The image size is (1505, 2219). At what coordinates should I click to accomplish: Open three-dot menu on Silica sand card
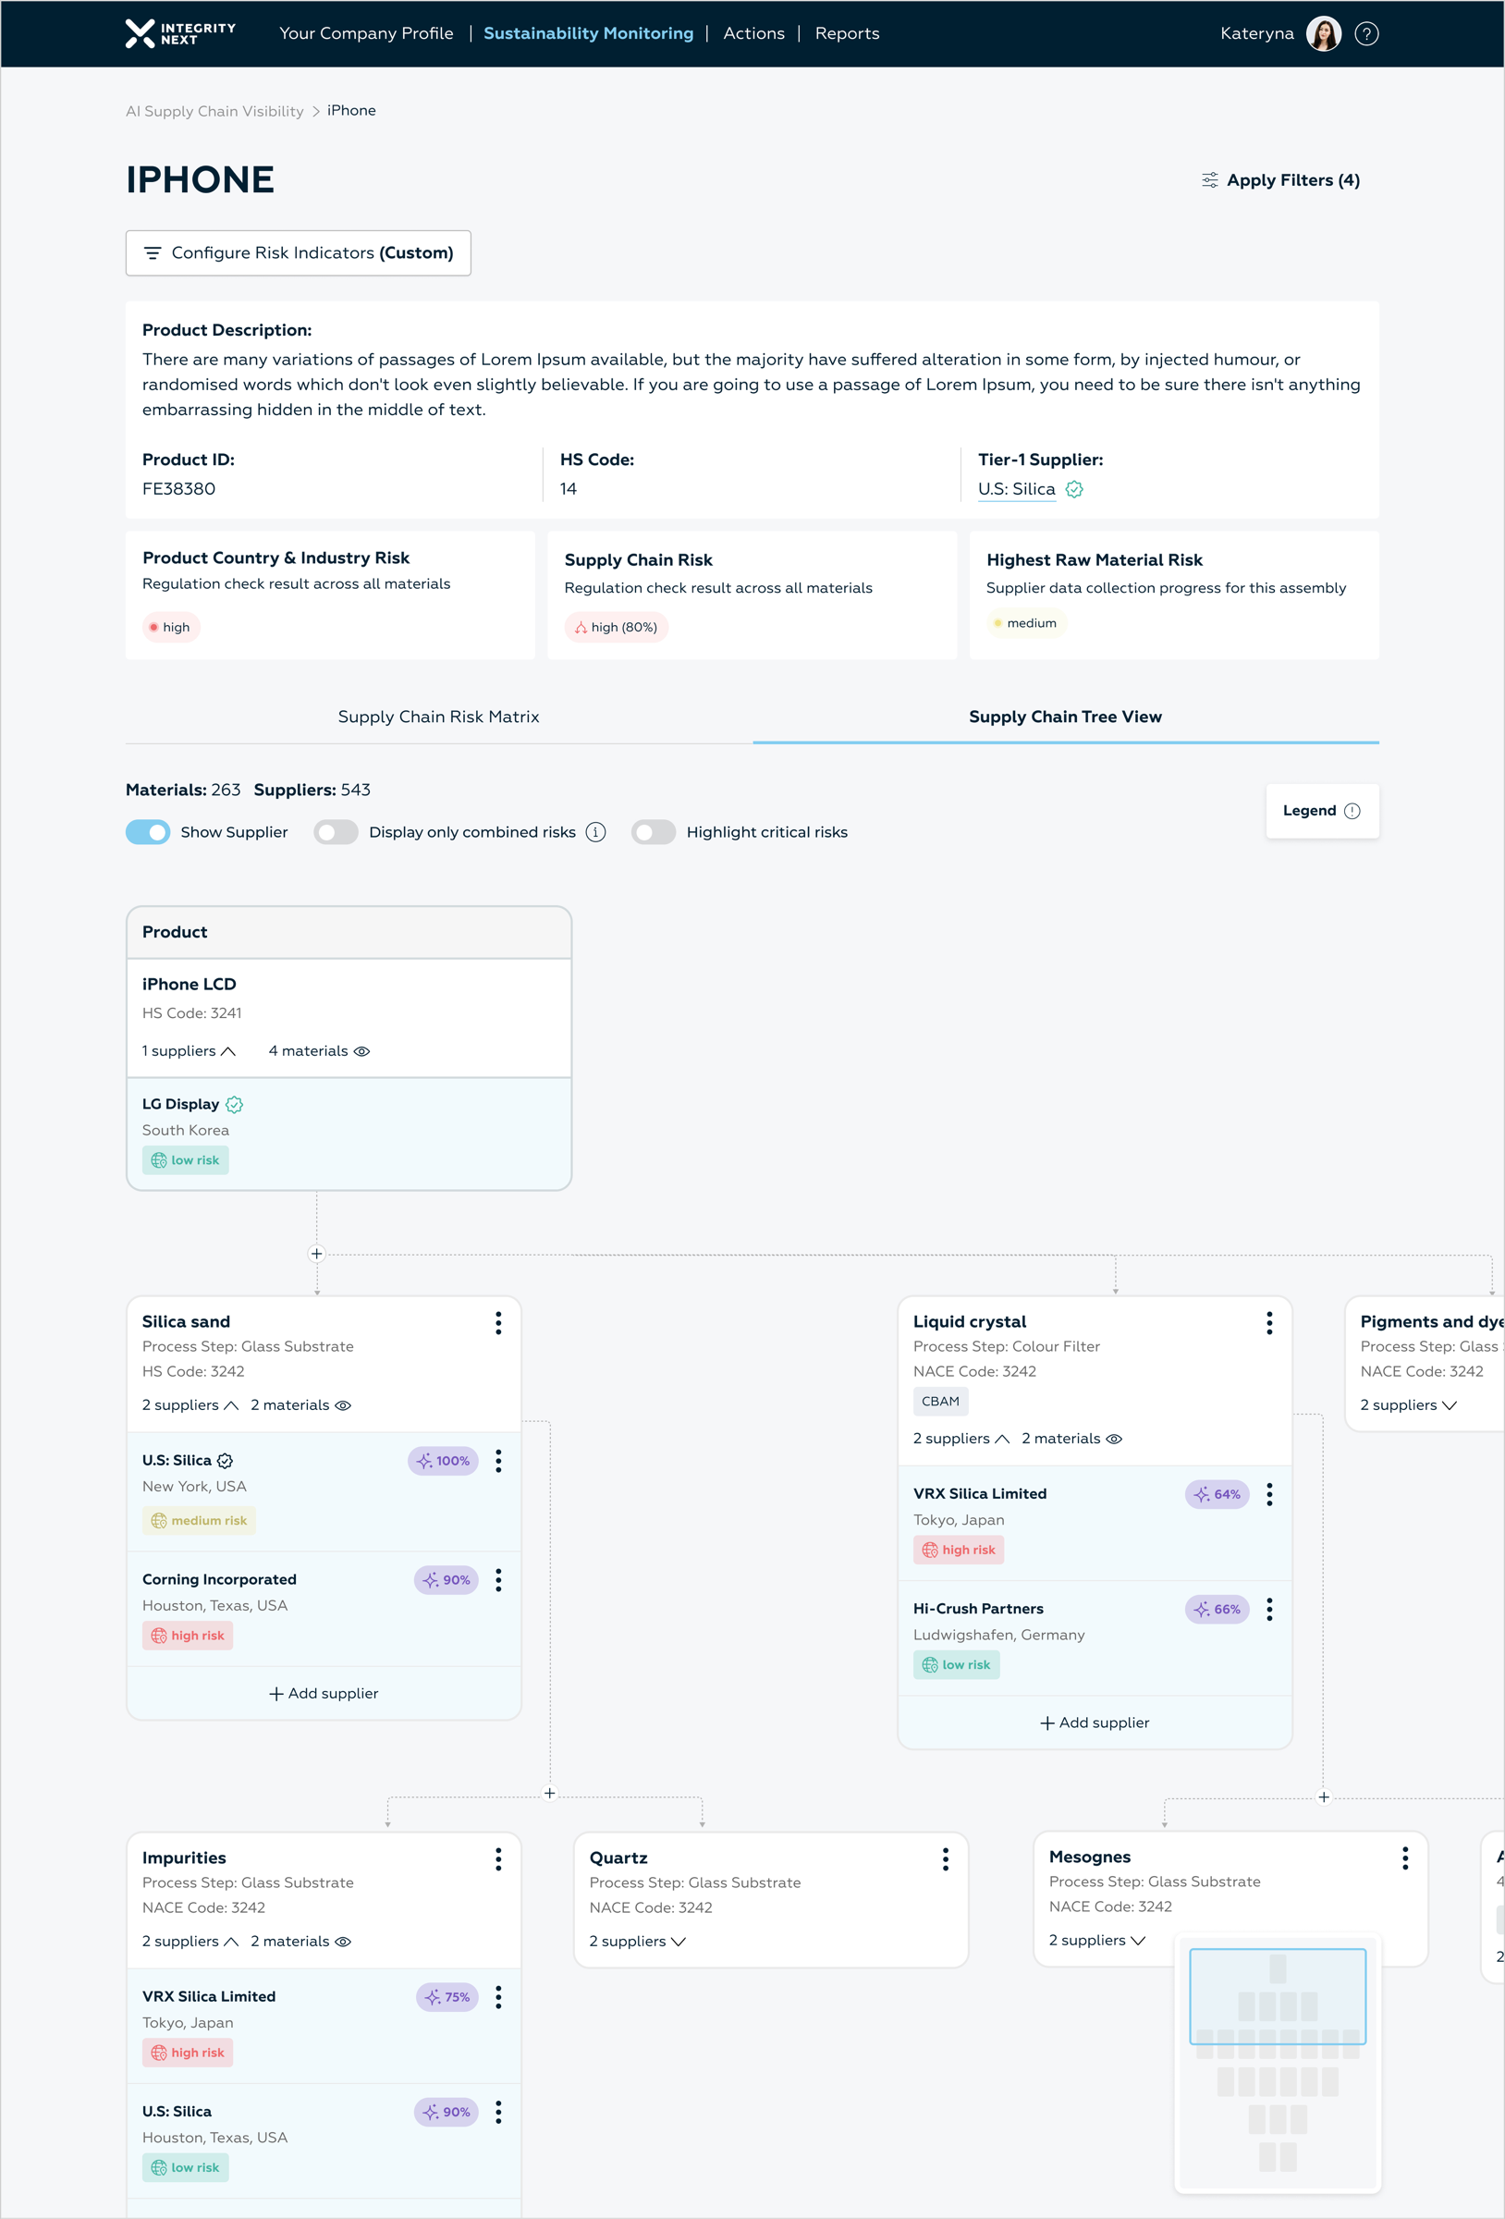coord(498,1322)
